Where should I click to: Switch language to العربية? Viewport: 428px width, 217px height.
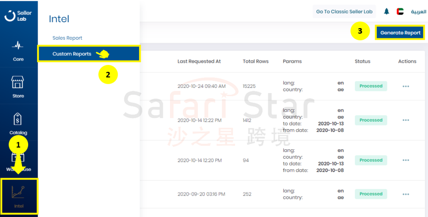click(x=418, y=12)
